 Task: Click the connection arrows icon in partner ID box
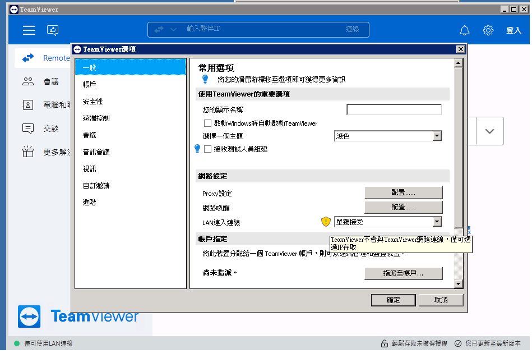159,30
